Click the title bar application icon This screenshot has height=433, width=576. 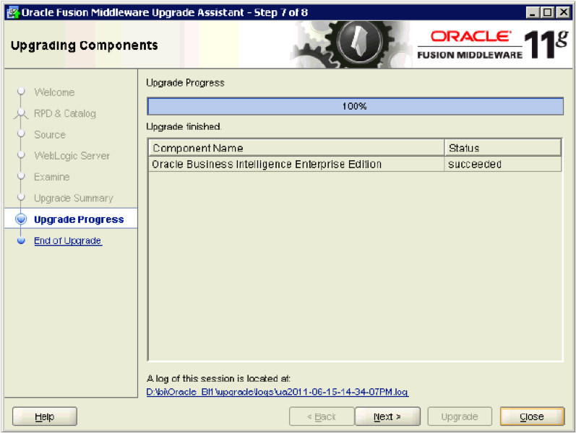pyautogui.click(x=13, y=12)
